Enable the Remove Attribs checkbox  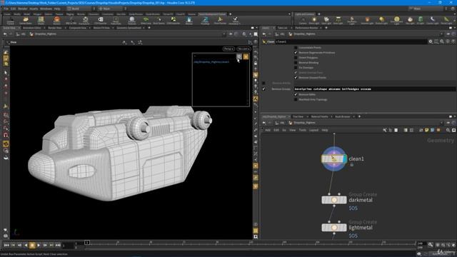point(263,83)
